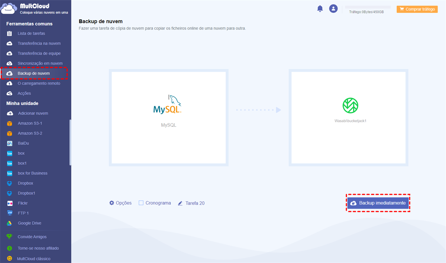Click the MultCloud logo icon
This screenshot has height=263, width=446.
point(9,8)
